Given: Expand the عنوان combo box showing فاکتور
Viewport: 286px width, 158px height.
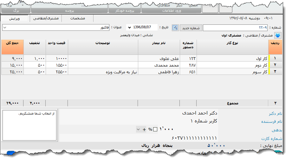Looking at the screenshot, I should click(5, 28).
